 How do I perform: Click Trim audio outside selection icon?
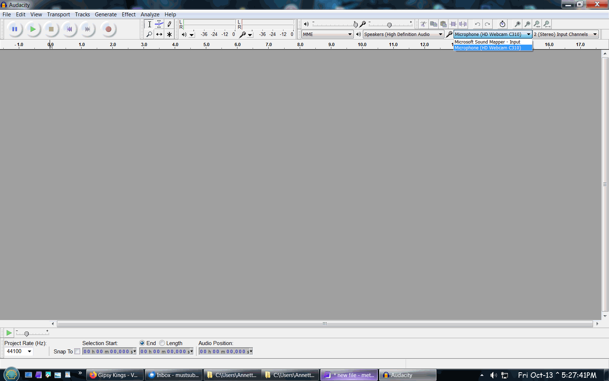click(453, 24)
